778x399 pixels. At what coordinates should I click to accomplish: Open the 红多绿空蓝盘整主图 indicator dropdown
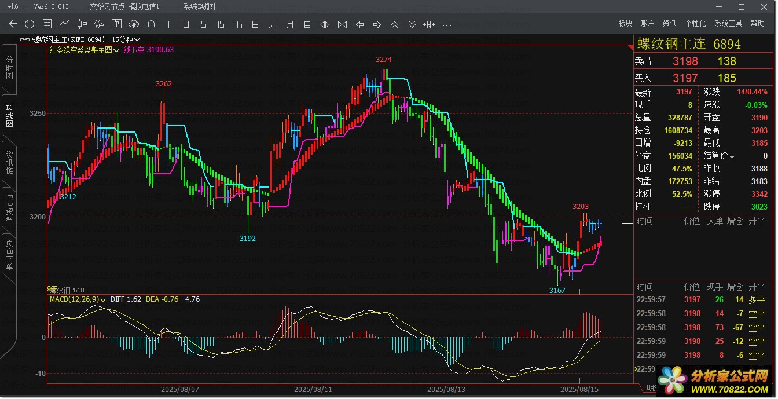[84, 50]
